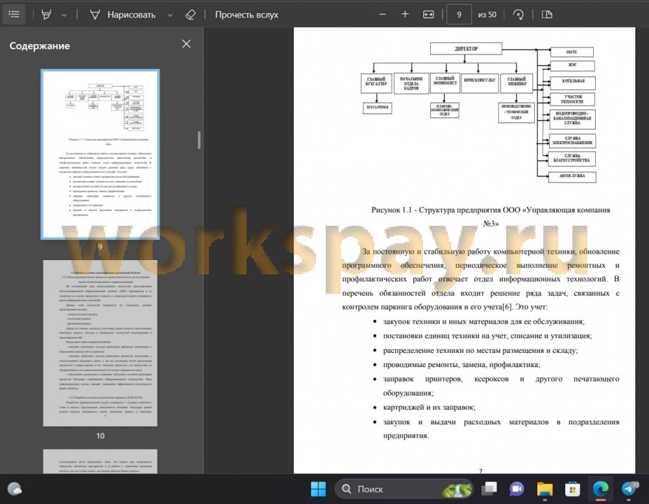Viewport: 649px width, 504px height.
Task: Click the bullet starting 'постановки единиц техники на учет'
Action: coord(487,335)
